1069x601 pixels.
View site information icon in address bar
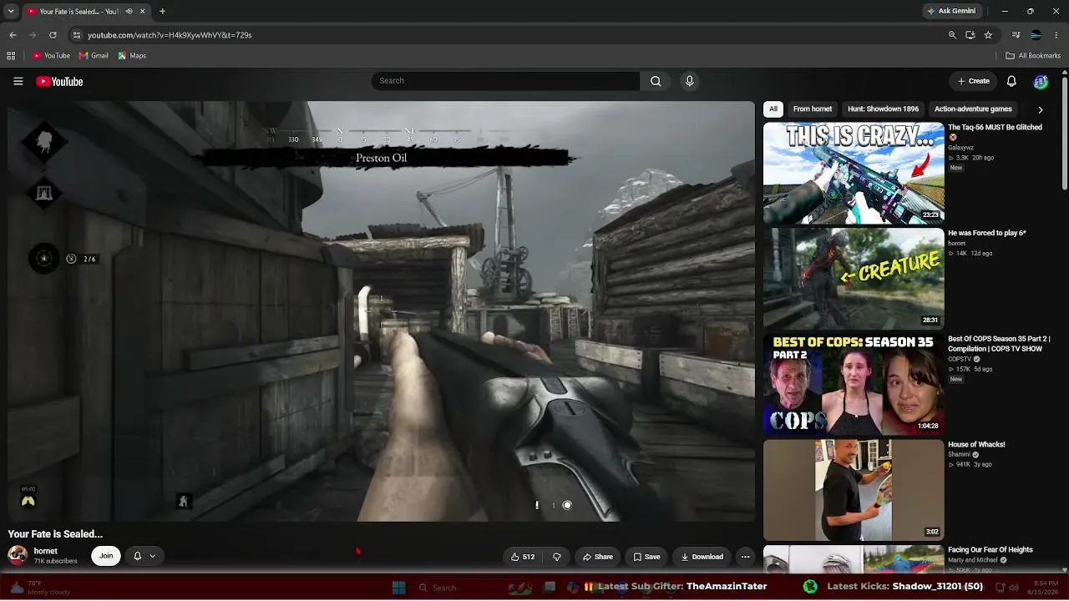[x=77, y=35]
